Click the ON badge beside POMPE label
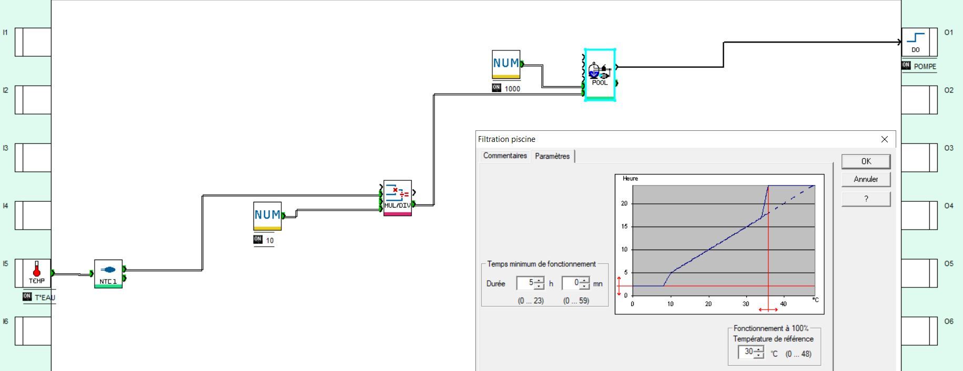Viewport: 963px width, 371px height. click(906, 66)
